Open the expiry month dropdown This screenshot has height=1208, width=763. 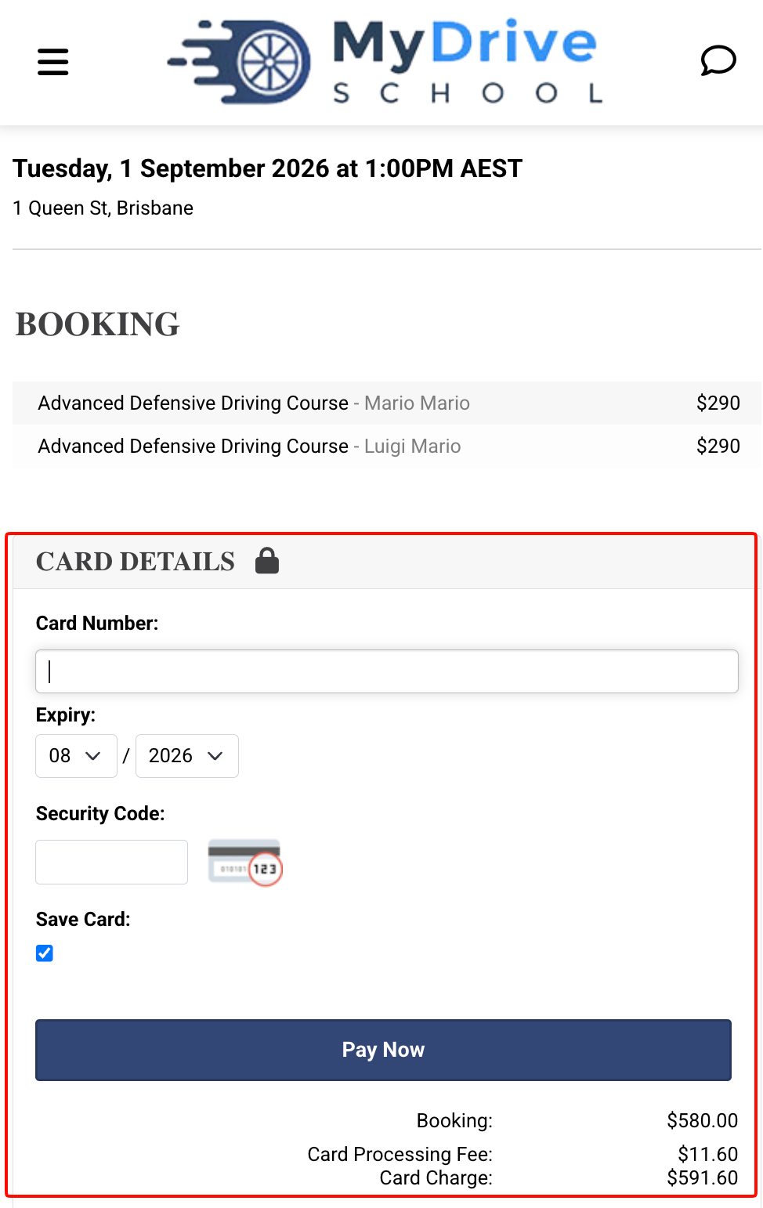76,756
